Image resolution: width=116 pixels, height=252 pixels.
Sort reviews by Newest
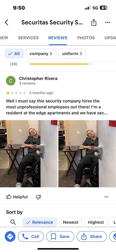71,222
